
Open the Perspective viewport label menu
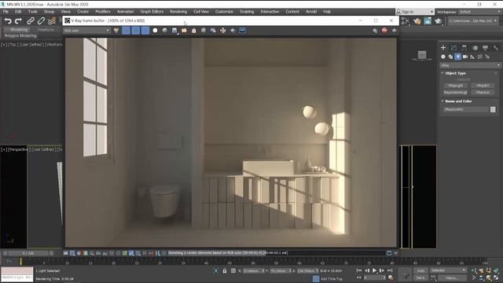(19, 149)
